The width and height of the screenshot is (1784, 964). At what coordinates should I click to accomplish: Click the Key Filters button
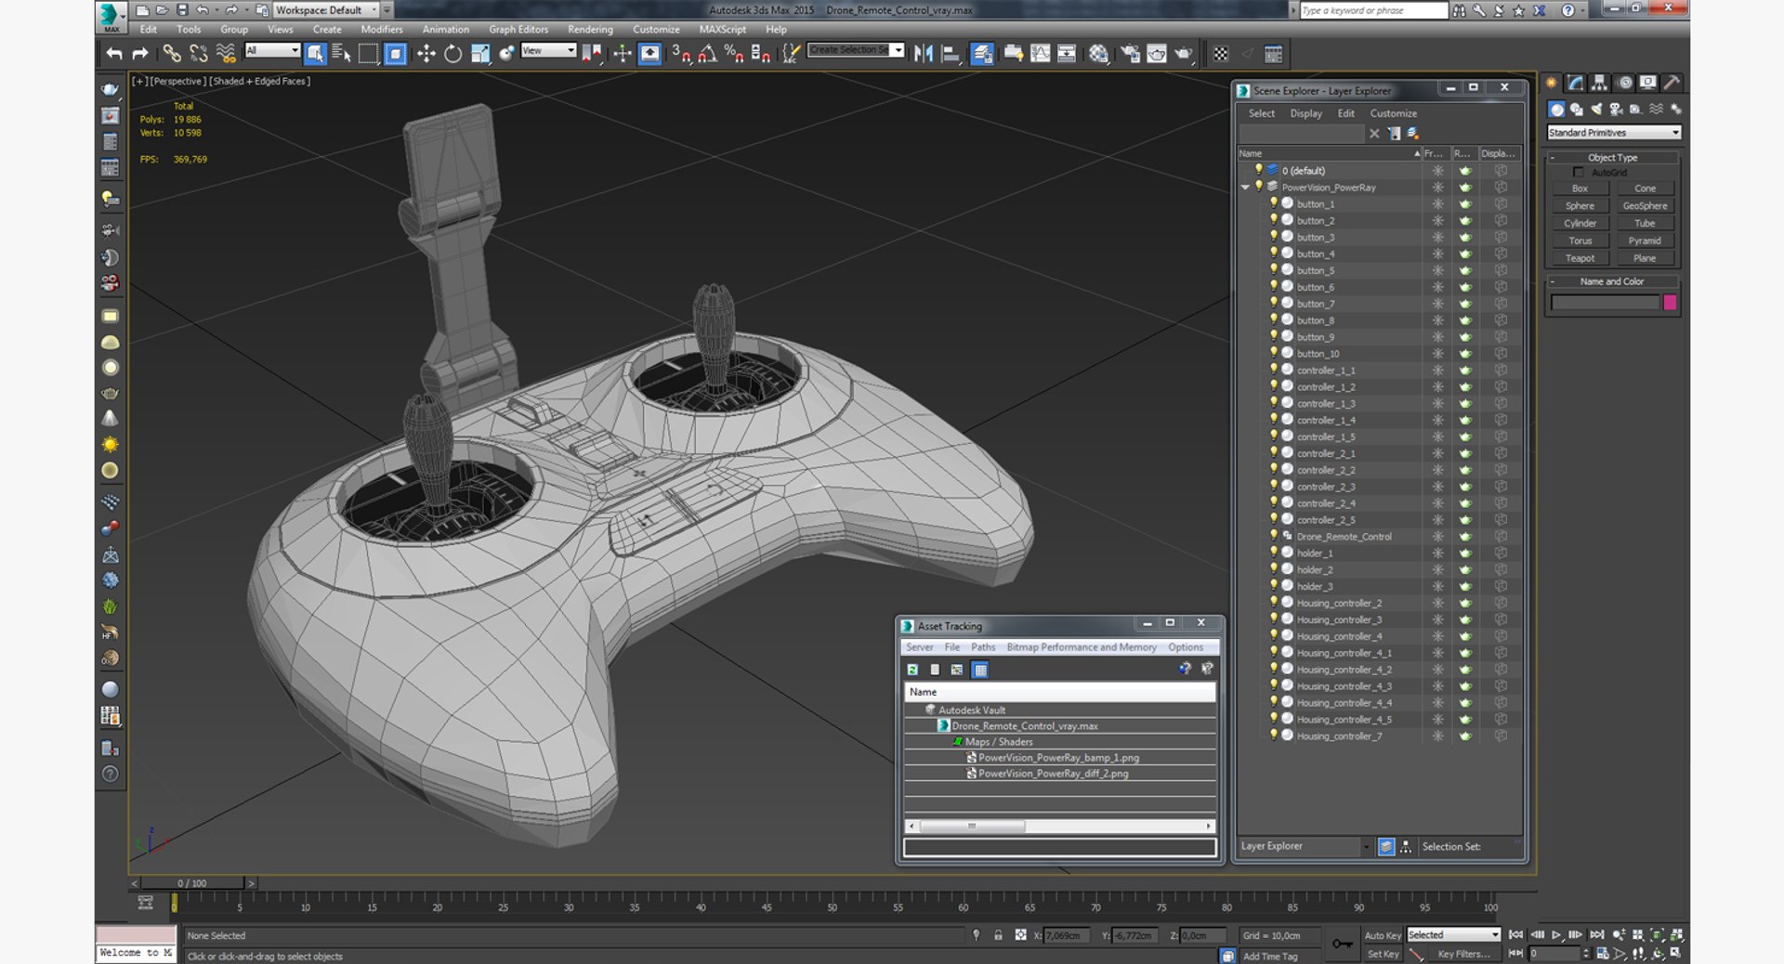1463,954
